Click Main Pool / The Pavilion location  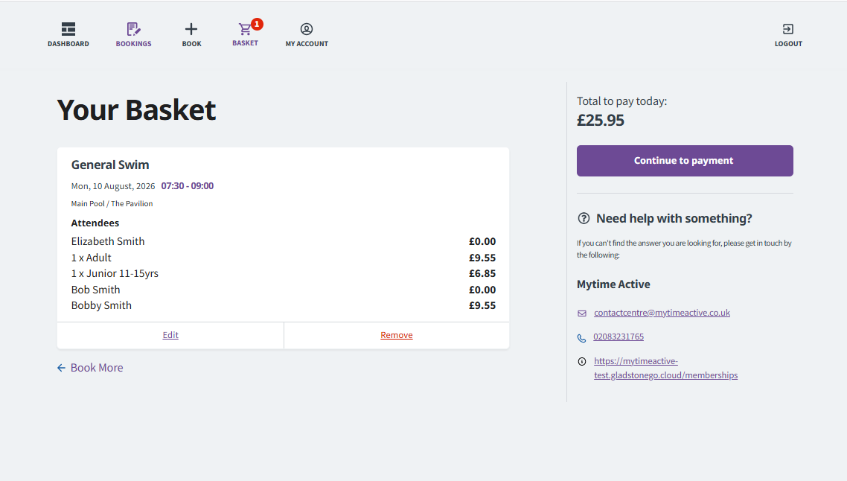tap(112, 204)
